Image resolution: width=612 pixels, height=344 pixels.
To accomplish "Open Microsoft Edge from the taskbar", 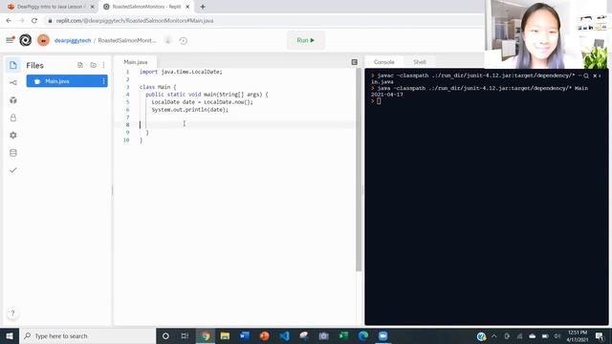I will point(363,335).
